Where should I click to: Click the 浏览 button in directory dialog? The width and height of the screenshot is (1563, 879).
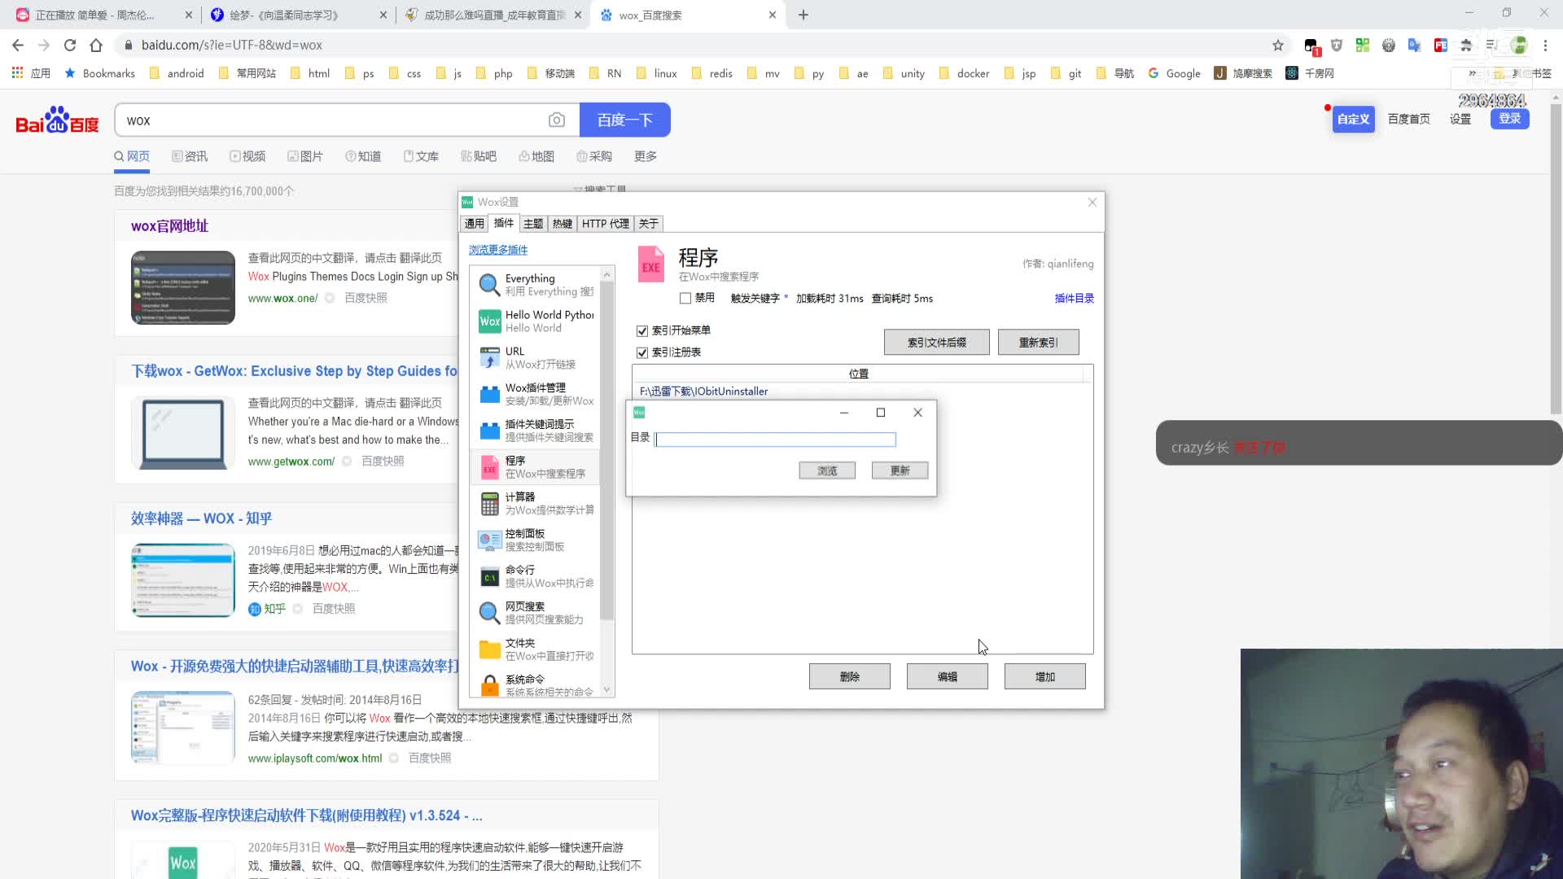pos(827,470)
